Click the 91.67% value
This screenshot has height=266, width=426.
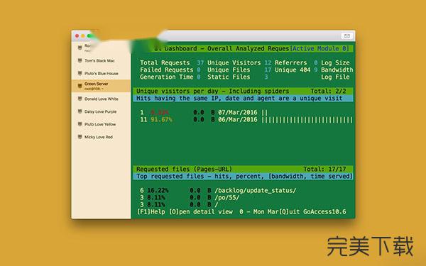(x=161, y=119)
